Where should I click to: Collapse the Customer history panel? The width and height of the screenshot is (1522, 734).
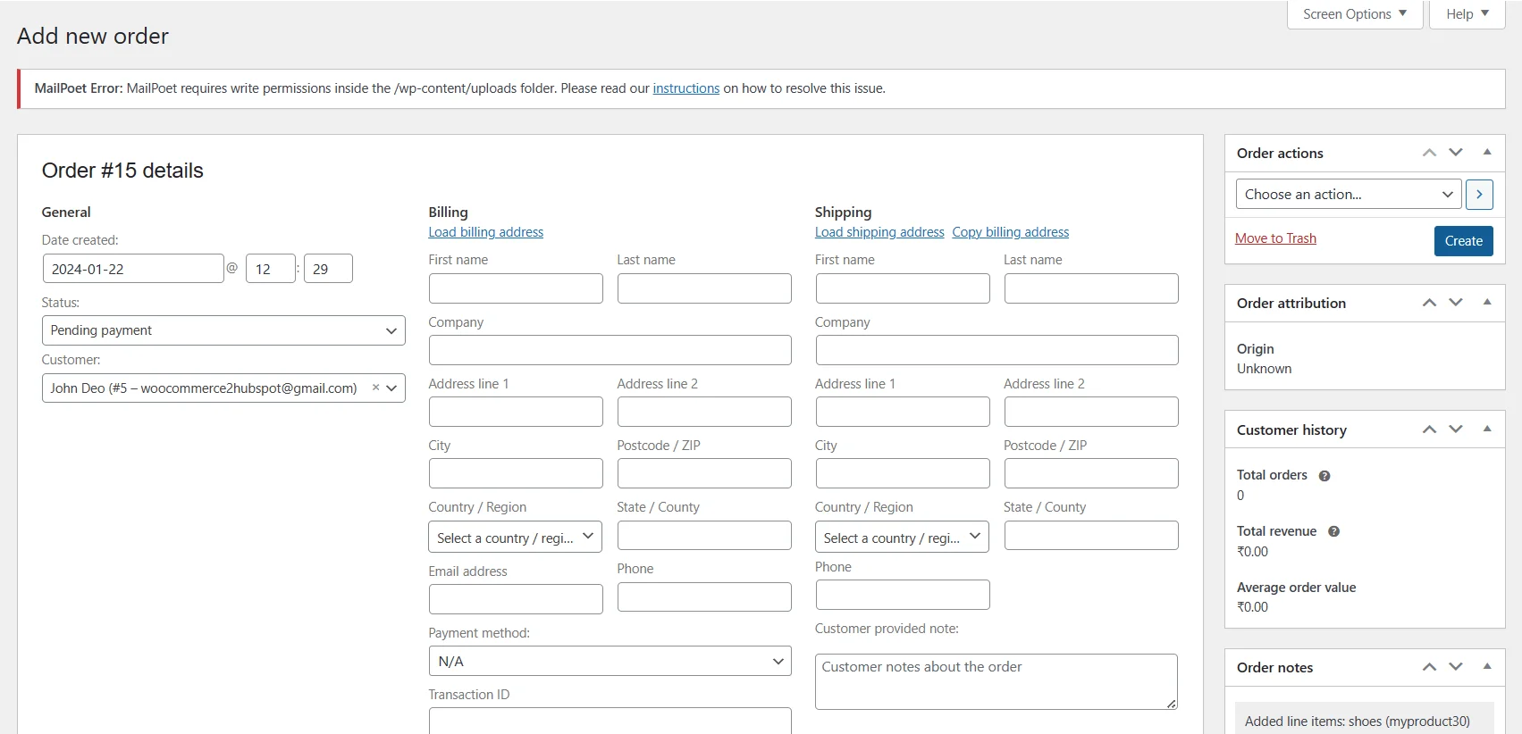point(1487,430)
